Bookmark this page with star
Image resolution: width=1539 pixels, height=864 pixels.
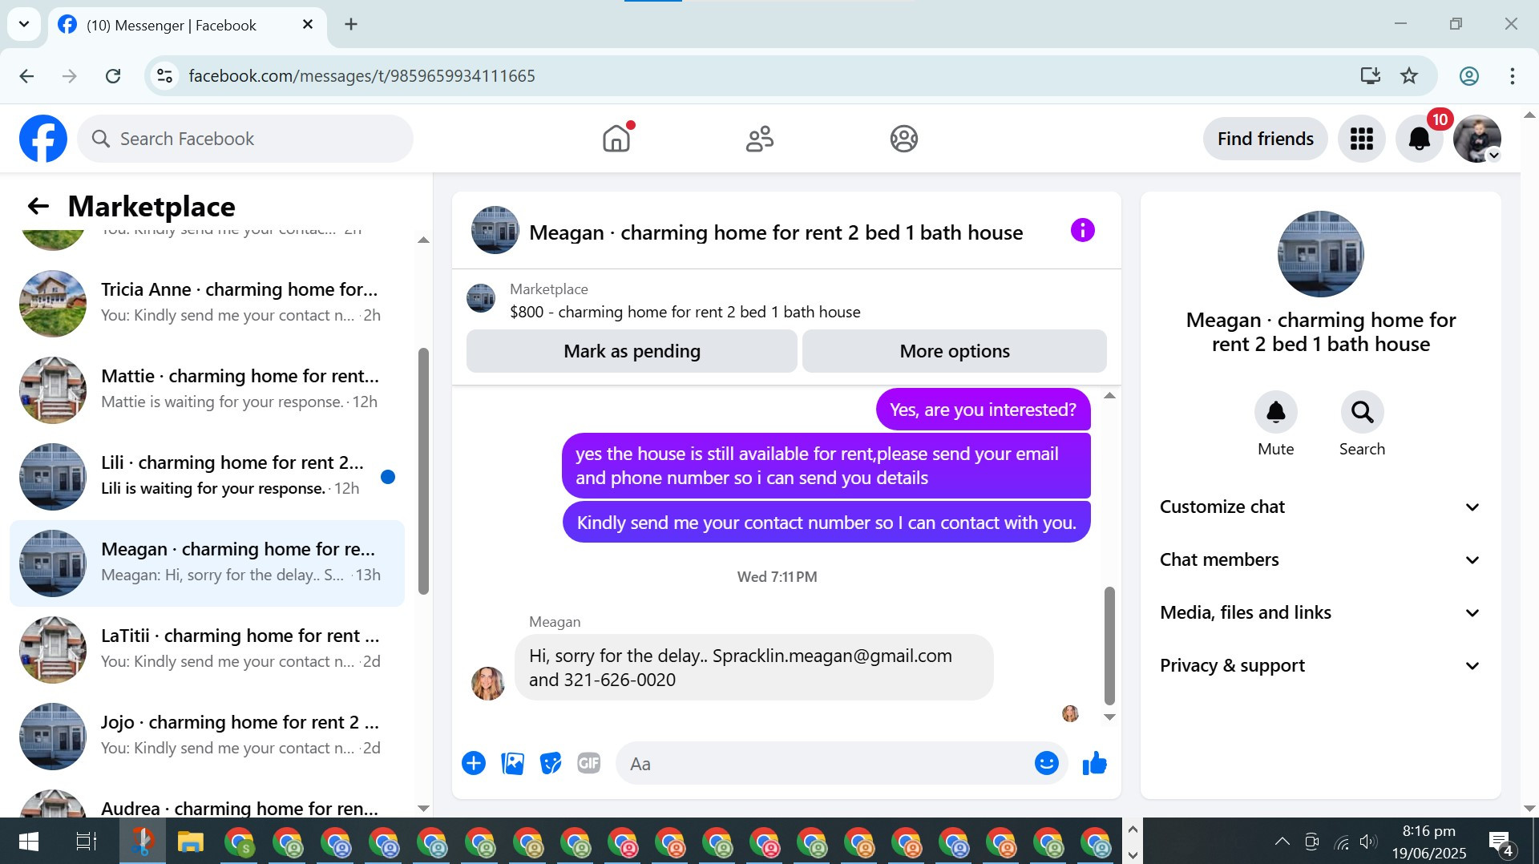pos(1409,76)
